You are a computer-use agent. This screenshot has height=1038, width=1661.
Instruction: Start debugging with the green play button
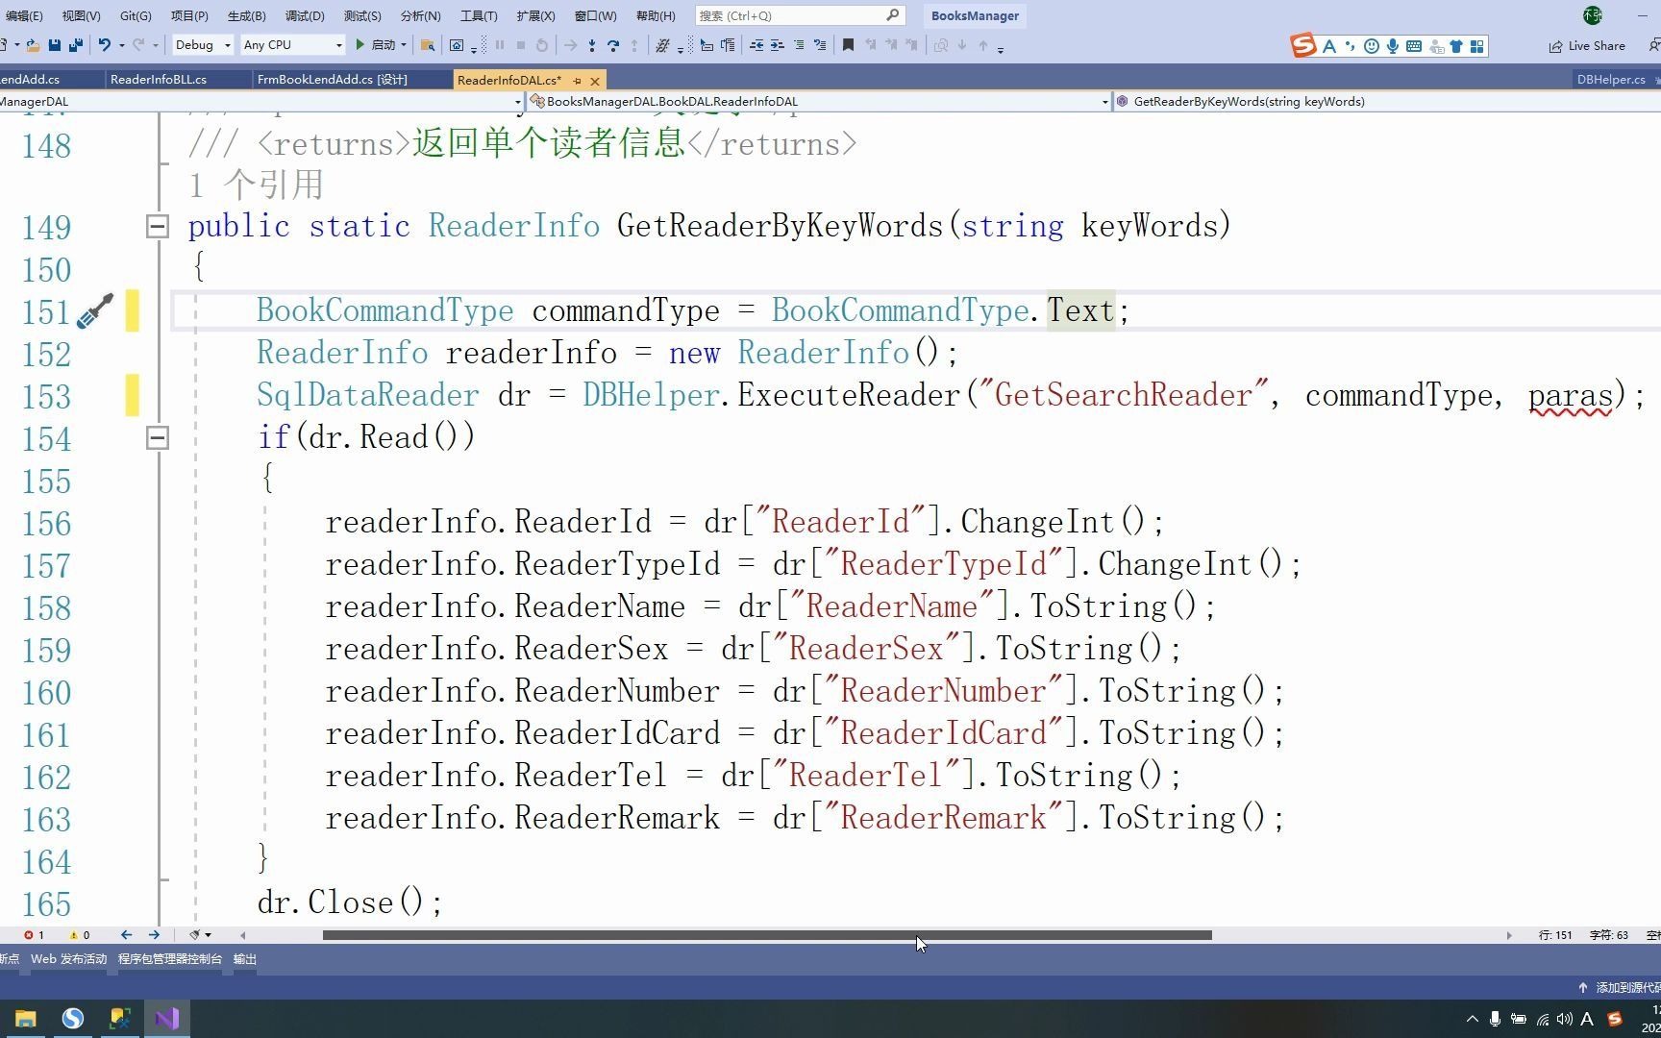point(359,45)
